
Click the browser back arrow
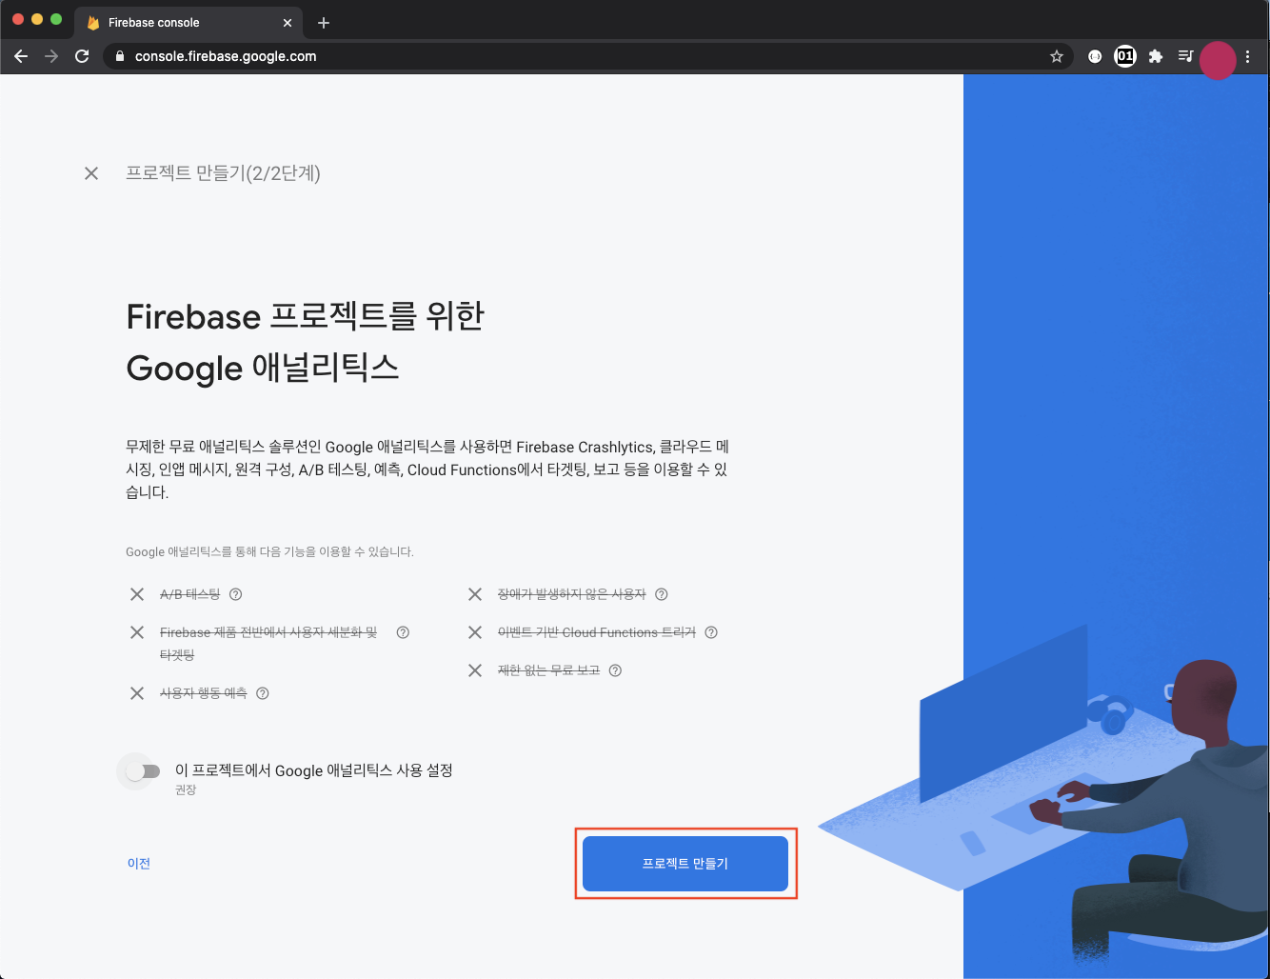[x=21, y=56]
